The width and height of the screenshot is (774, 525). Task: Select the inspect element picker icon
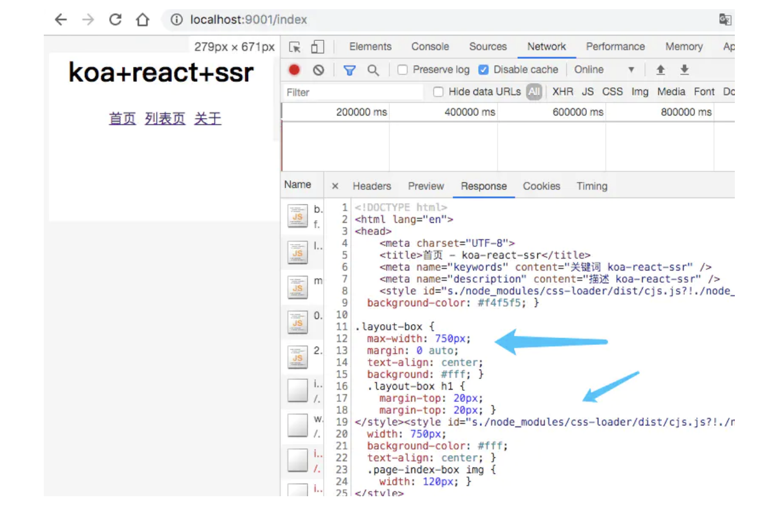295,47
